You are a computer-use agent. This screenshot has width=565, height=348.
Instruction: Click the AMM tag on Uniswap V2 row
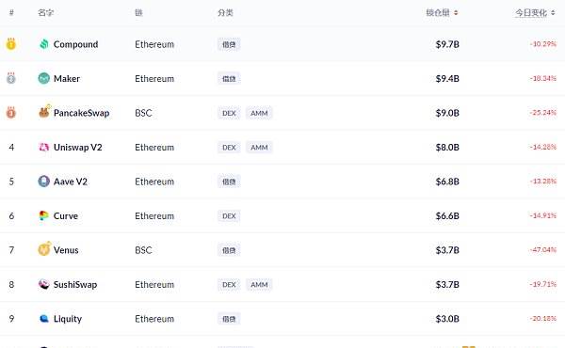(x=259, y=147)
